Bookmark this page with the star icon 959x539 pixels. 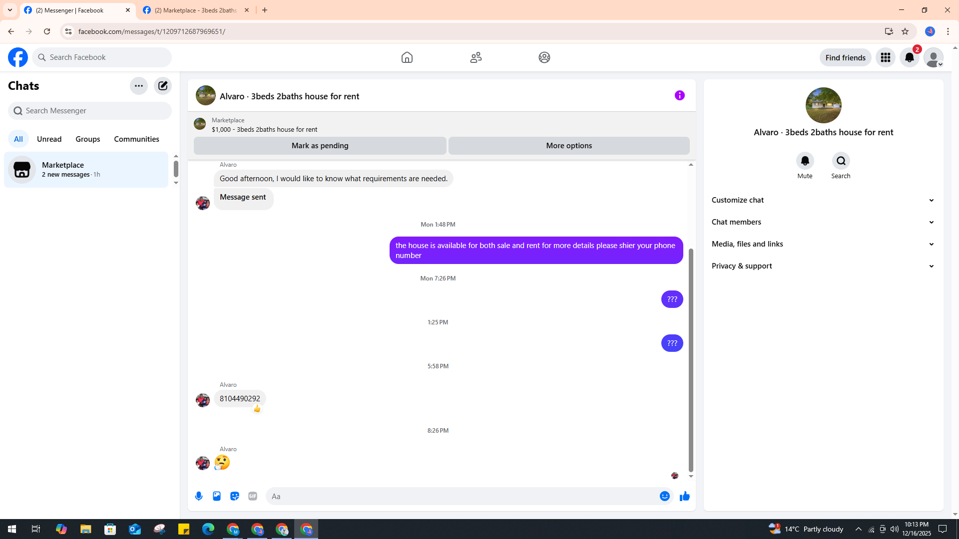pyautogui.click(x=905, y=31)
